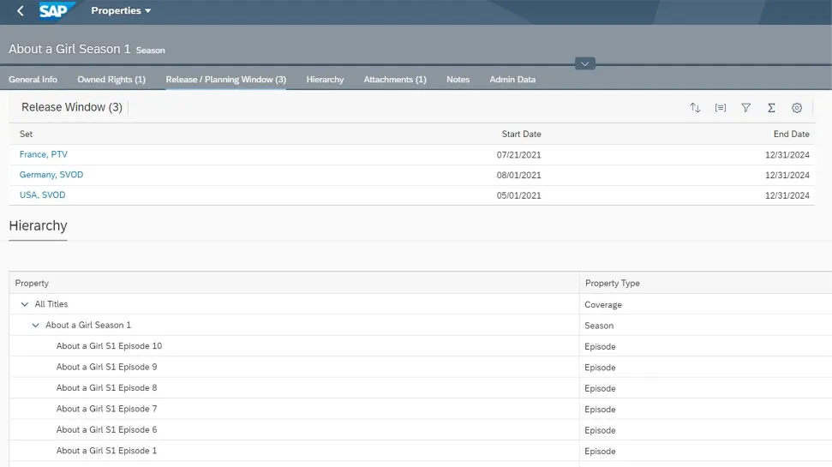Open Release Window table settings gear
Image resolution: width=832 pixels, height=467 pixels.
(797, 108)
